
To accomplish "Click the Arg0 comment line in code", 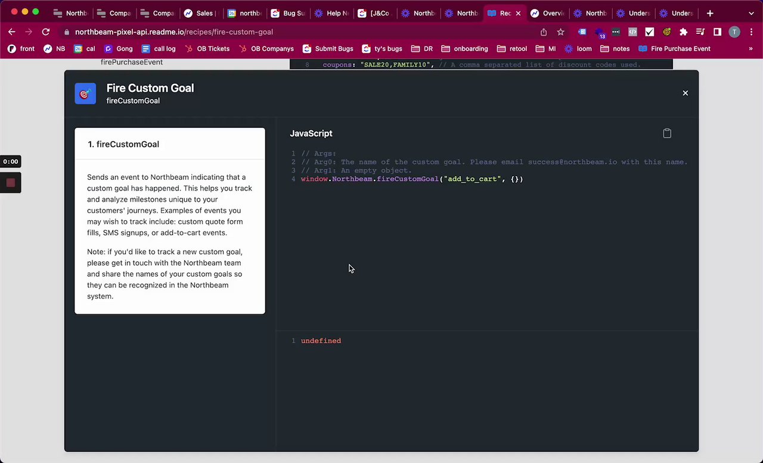I will pos(494,162).
